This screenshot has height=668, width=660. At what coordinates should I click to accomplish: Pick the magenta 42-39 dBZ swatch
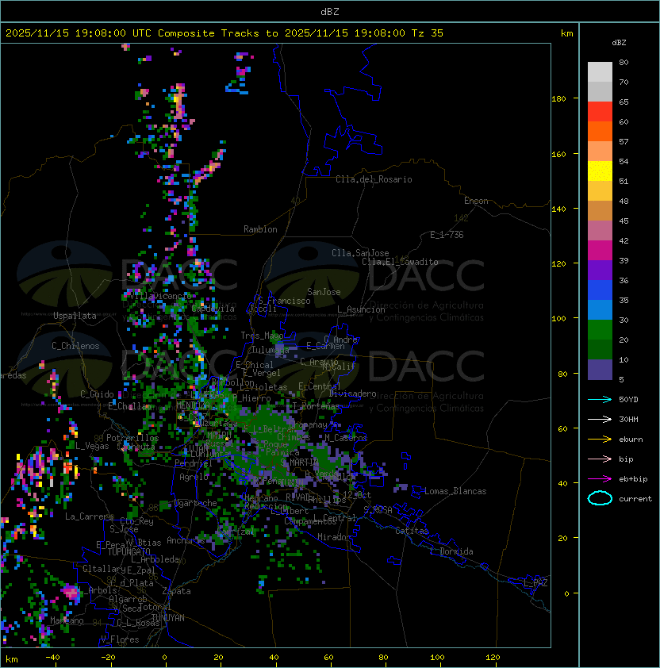click(600, 251)
